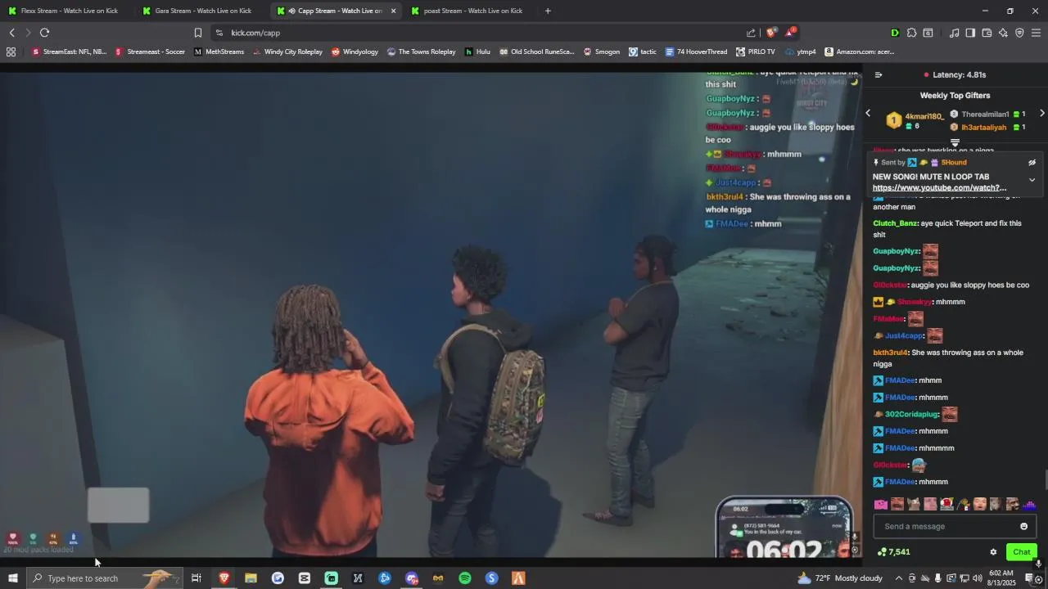Click username Just4capp in chat
Screen dimensions: 1048x589
point(904,336)
